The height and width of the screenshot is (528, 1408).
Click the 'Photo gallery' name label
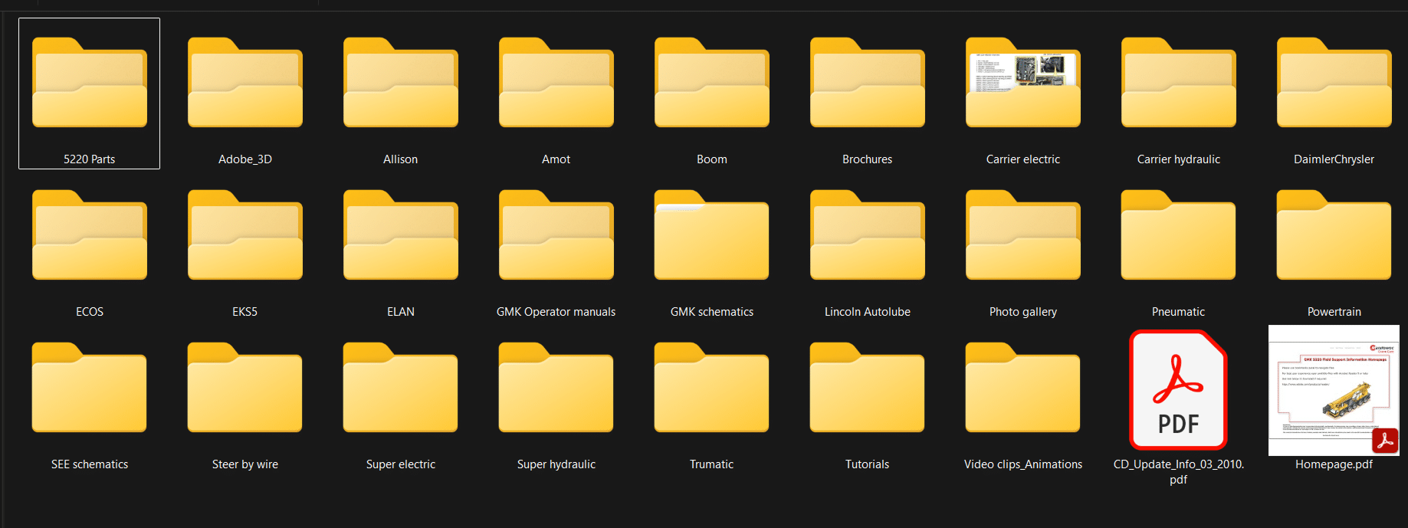1023,312
